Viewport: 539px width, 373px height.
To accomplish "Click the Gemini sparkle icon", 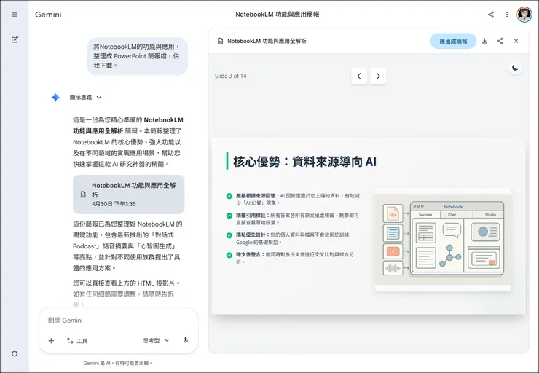I will pos(55,98).
